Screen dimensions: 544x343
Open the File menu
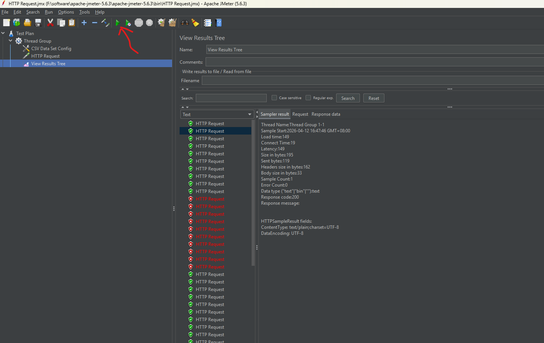click(x=5, y=12)
